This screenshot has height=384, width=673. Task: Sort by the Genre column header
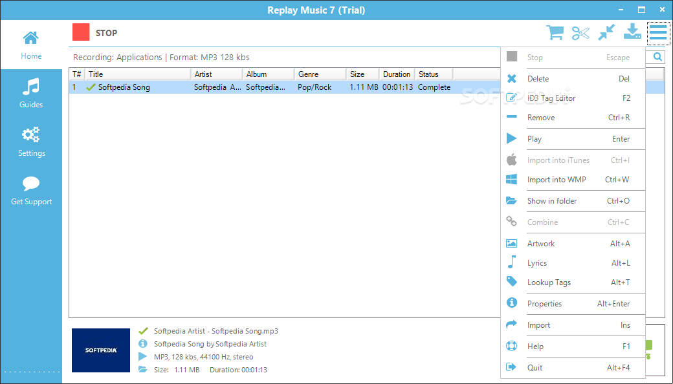[320, 74]
